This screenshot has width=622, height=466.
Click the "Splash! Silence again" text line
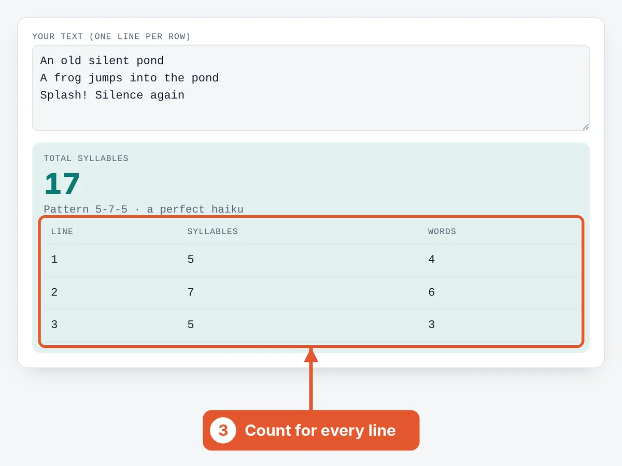[112, 95]
